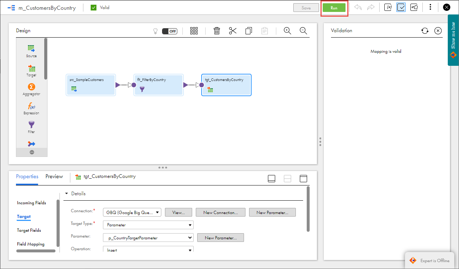The width and height of the screenshot is (459, 269).
Task: Click New Parameter... beside Connection
Action: pyautogui.click(x=272, y=213)
